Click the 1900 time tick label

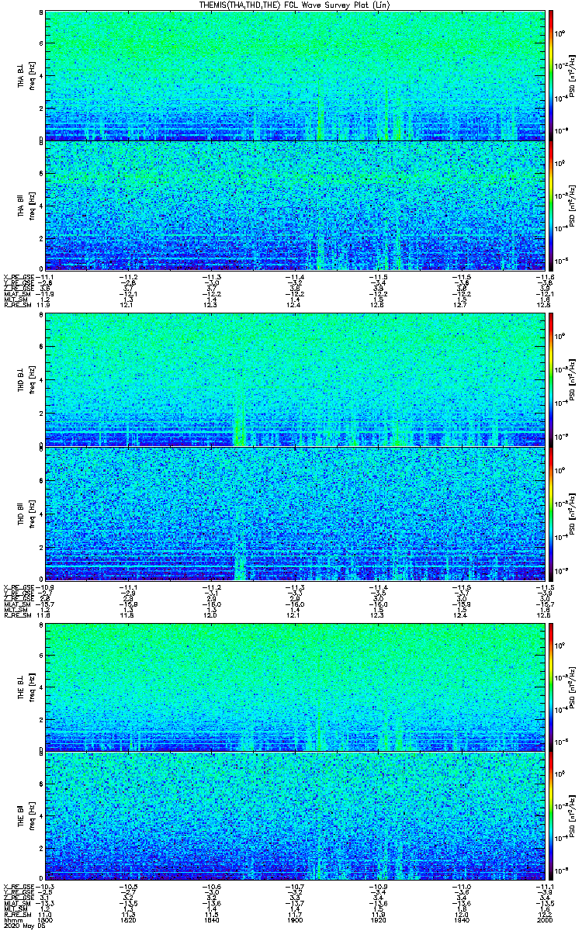(x=295, y=920)
